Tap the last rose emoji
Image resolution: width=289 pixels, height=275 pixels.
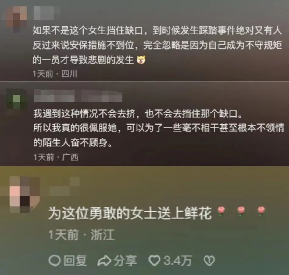tap(261, 211)
